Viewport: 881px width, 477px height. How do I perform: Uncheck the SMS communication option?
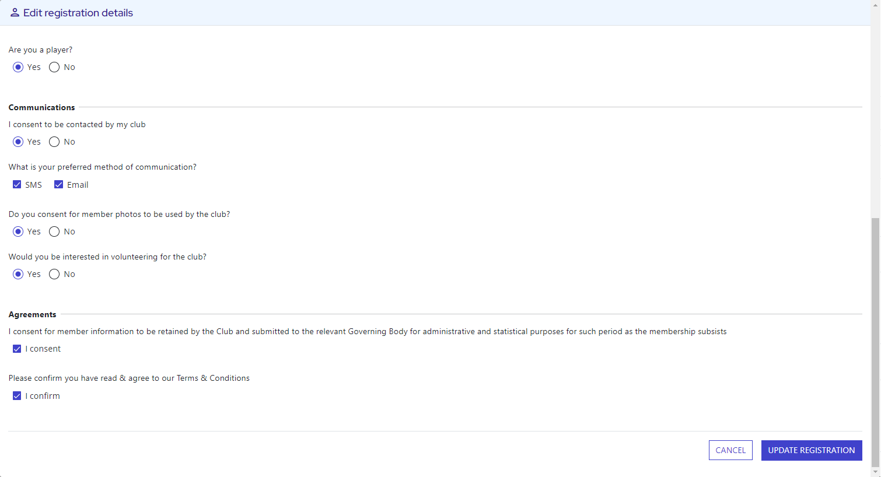tap(17, 184)
